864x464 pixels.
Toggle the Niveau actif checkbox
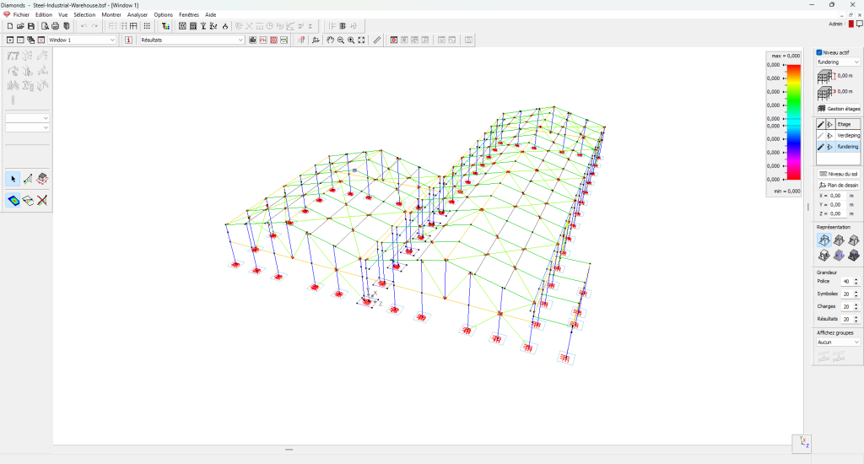click(819, 52)
